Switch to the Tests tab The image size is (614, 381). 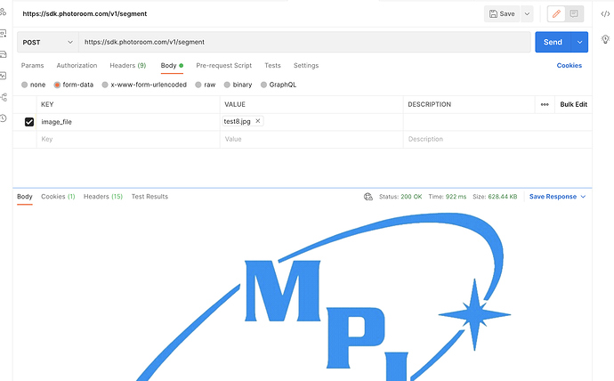(x=272, y=65)
